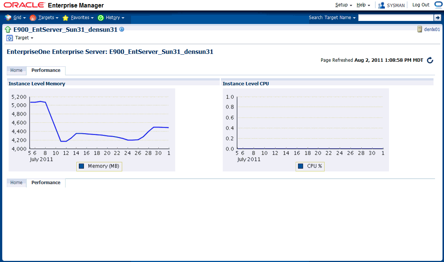
Task: Open the denlx01 host link
Action: [432, 30]
